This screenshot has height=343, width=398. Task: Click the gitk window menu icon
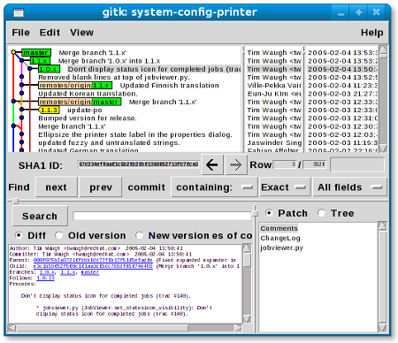pos(19,12)
